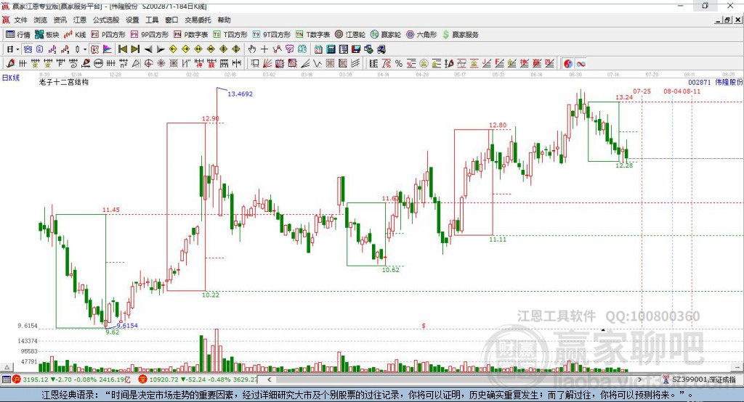Click up-triangle button beside volume panel
The image size is (744, 402).
click(7, 367)
